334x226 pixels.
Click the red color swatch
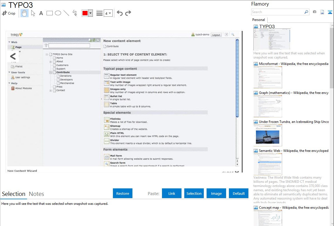(85, 13)
